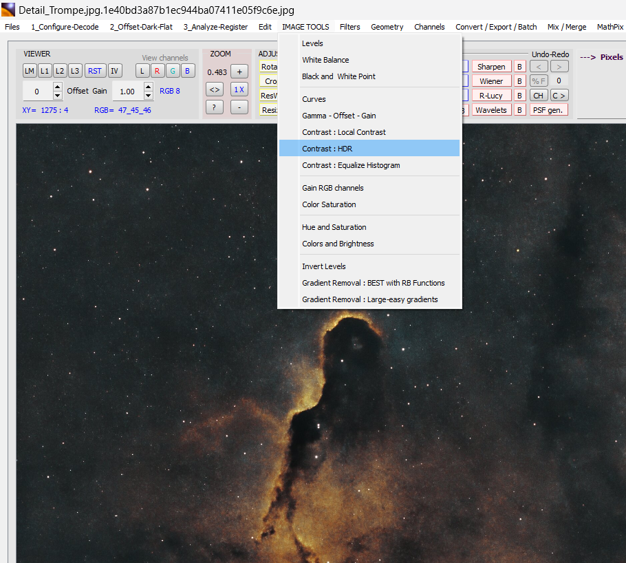Open the 3_Analyze-Register menu

[x=215, y=27]
